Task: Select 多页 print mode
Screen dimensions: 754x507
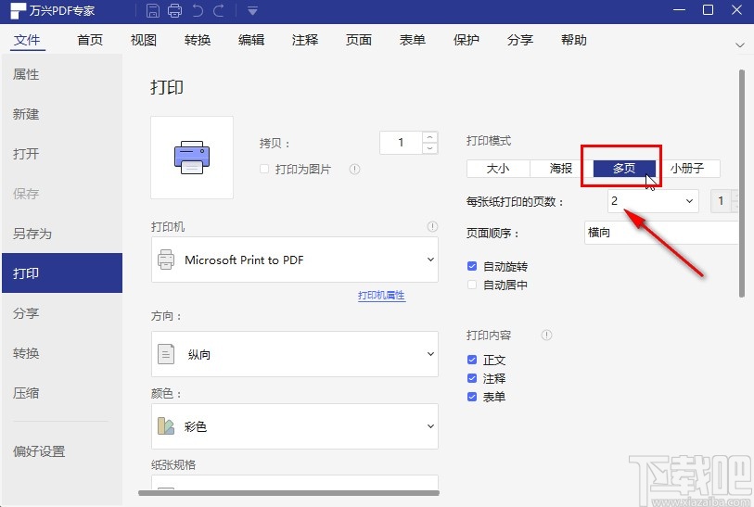Action: point(624,169)
